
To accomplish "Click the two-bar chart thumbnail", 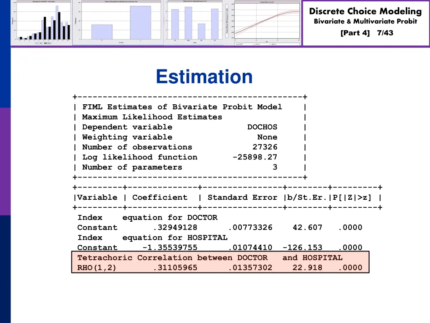I will pos(118,23).
